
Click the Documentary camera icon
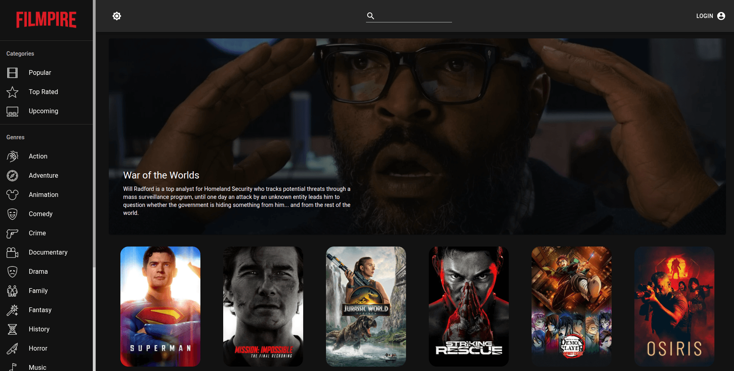coord(12,253)
